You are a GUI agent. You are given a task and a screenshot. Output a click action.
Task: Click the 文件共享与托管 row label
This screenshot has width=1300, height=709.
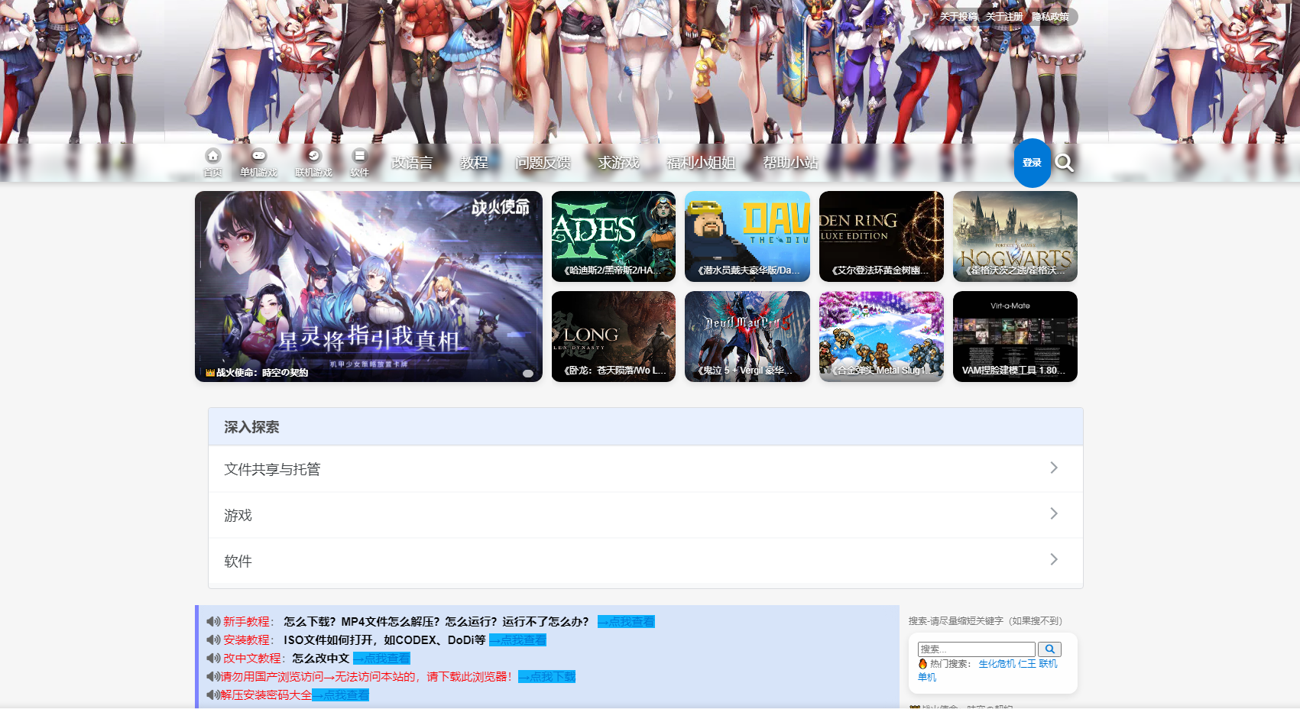tap(272, 469)
